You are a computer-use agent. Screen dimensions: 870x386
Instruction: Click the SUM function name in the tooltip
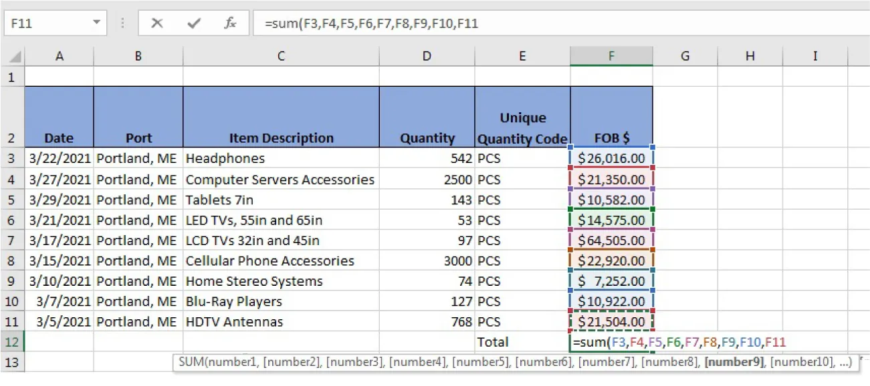pos(192,363)
